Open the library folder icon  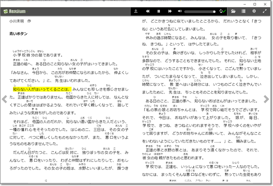coord(233,11)
